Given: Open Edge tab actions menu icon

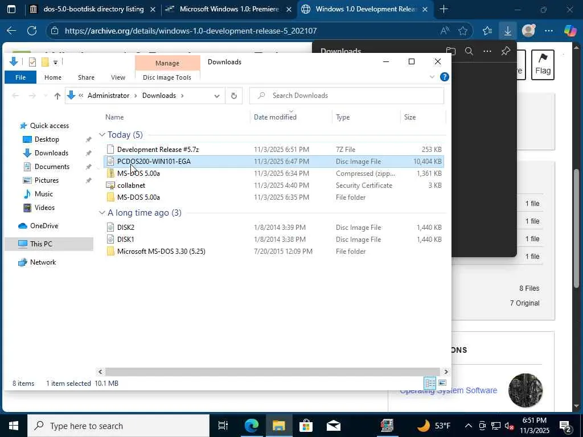Looking at the screenshot, I should 11,9.
